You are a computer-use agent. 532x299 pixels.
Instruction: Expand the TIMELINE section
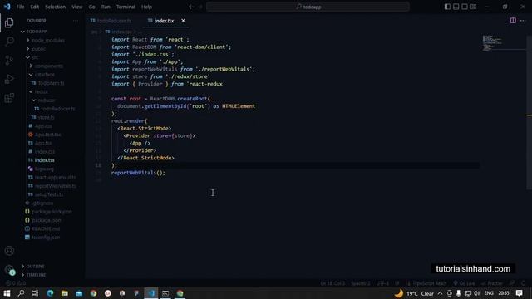tap(36, 275)
